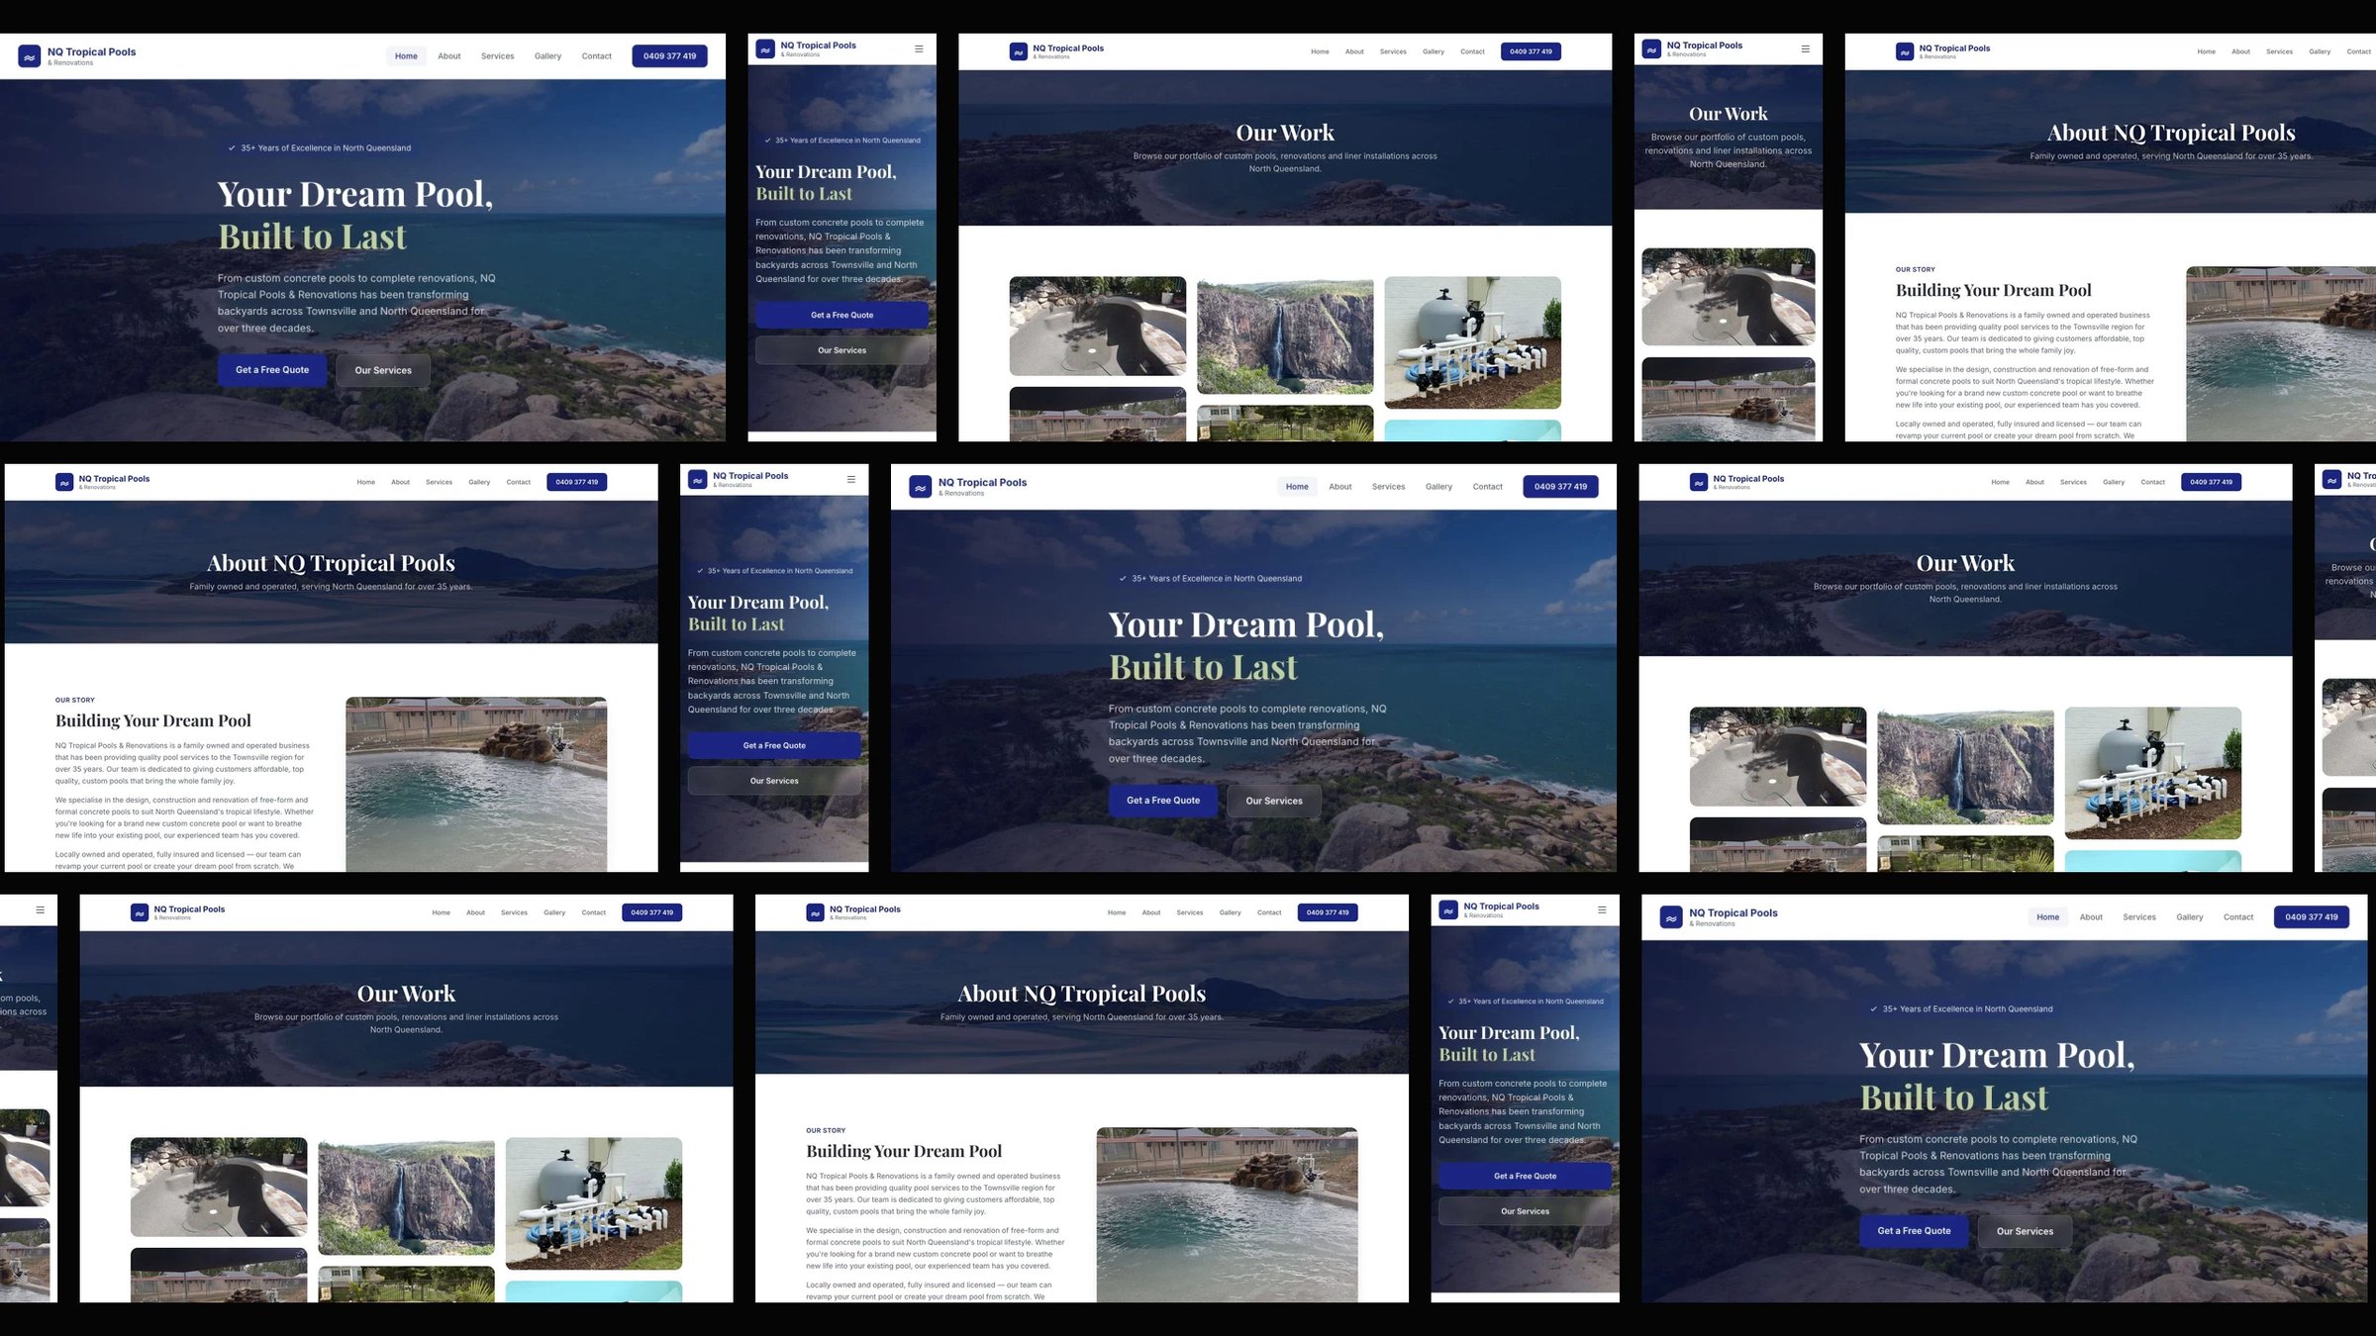Screen dimensions: 2376x1336
Task: Open pool filter pump photo in bottom-row desktop Our Work gallery
Action: coord(594,1203)
